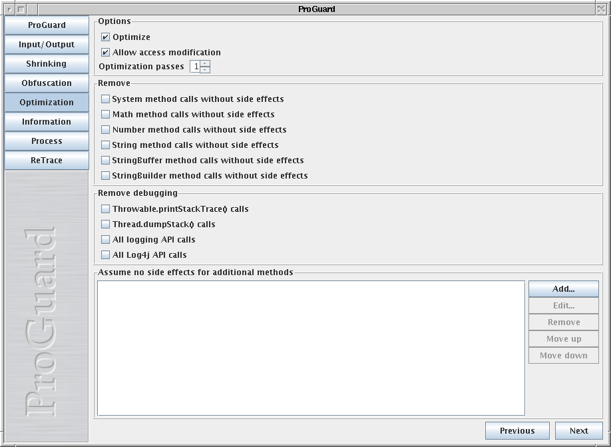Click the close icon in title bar
611x447 pixels.
(602, 9)
